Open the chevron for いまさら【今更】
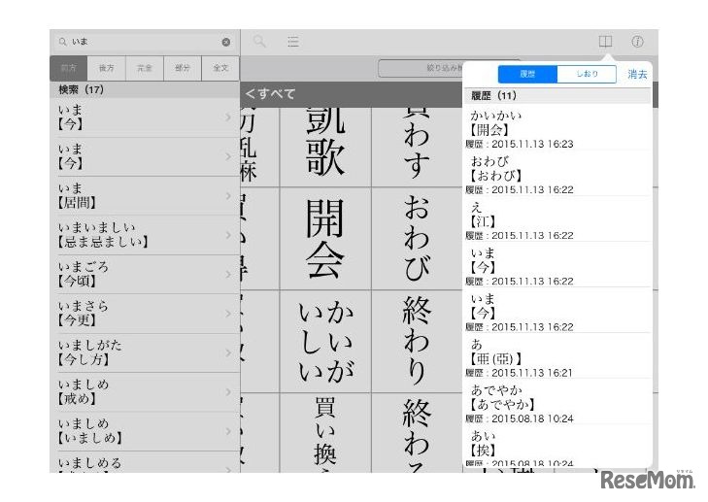Screen dimensions: 708x502 click(x=228, y=314)
